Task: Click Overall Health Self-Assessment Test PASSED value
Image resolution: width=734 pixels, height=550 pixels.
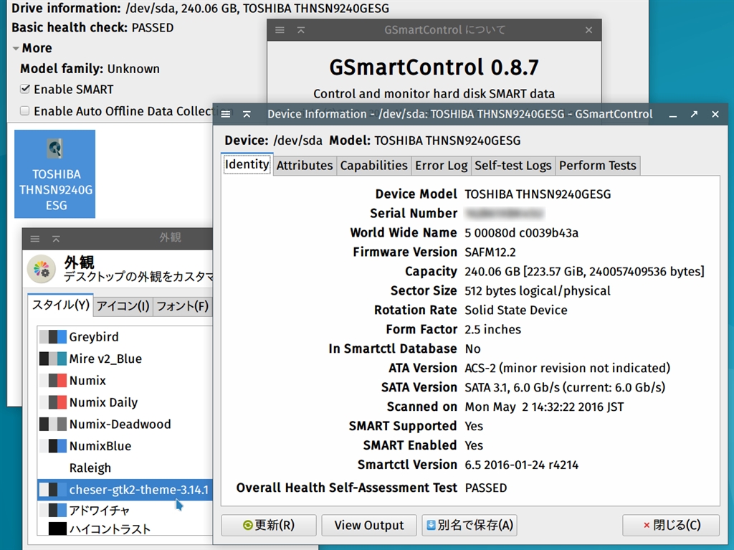Action: point(485,488)
